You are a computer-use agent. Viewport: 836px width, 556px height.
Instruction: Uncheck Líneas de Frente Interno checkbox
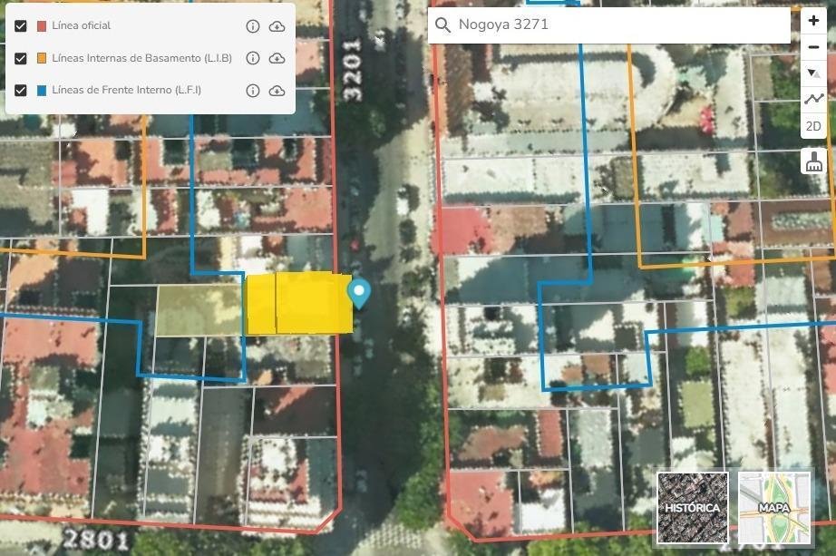click(x=21, y=90)
